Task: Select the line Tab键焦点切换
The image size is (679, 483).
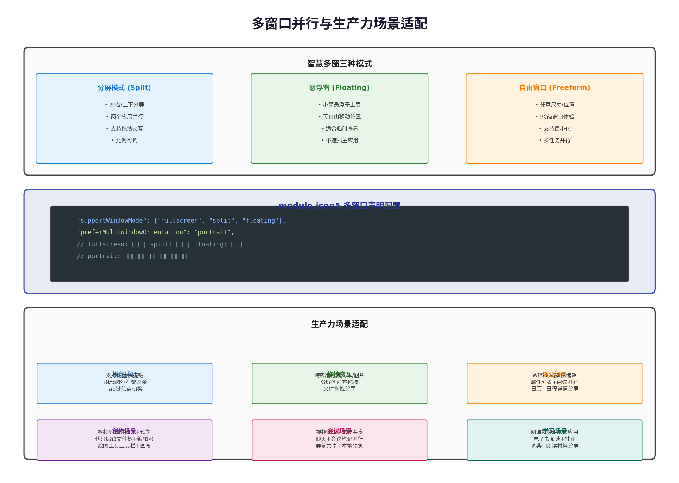Action: (124, 389)
